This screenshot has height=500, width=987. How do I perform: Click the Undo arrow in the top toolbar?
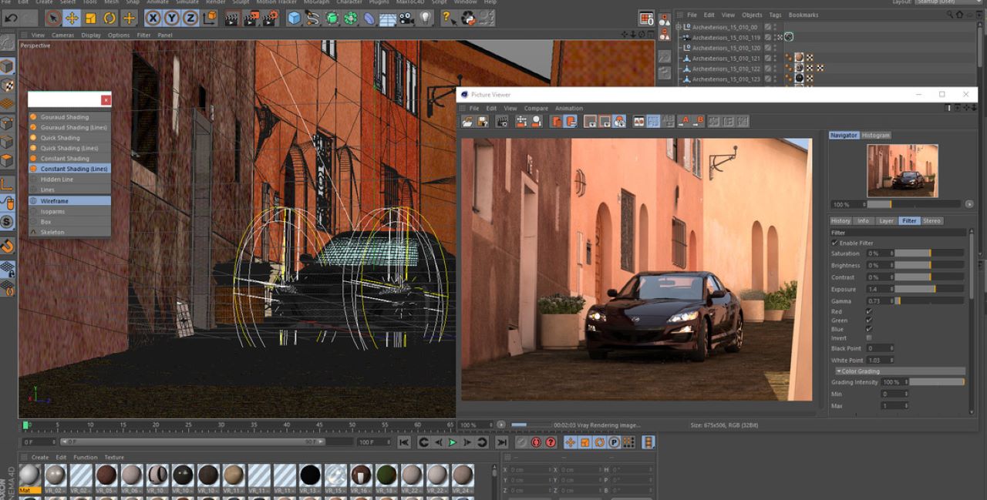(x=11, y=18)
